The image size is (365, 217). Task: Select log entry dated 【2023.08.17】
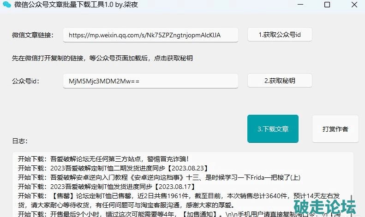pos(107,187)
